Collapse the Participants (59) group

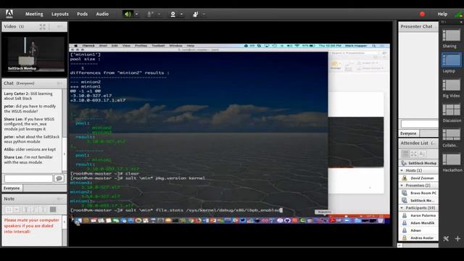(402, 208)
